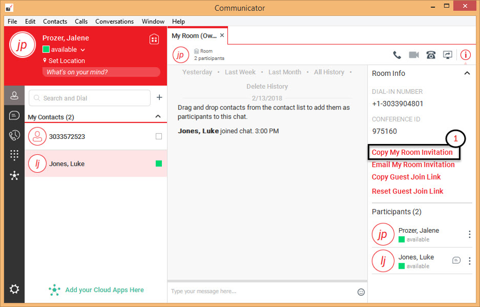
Task: Show Last Month chat history
Action: (285, 72)
